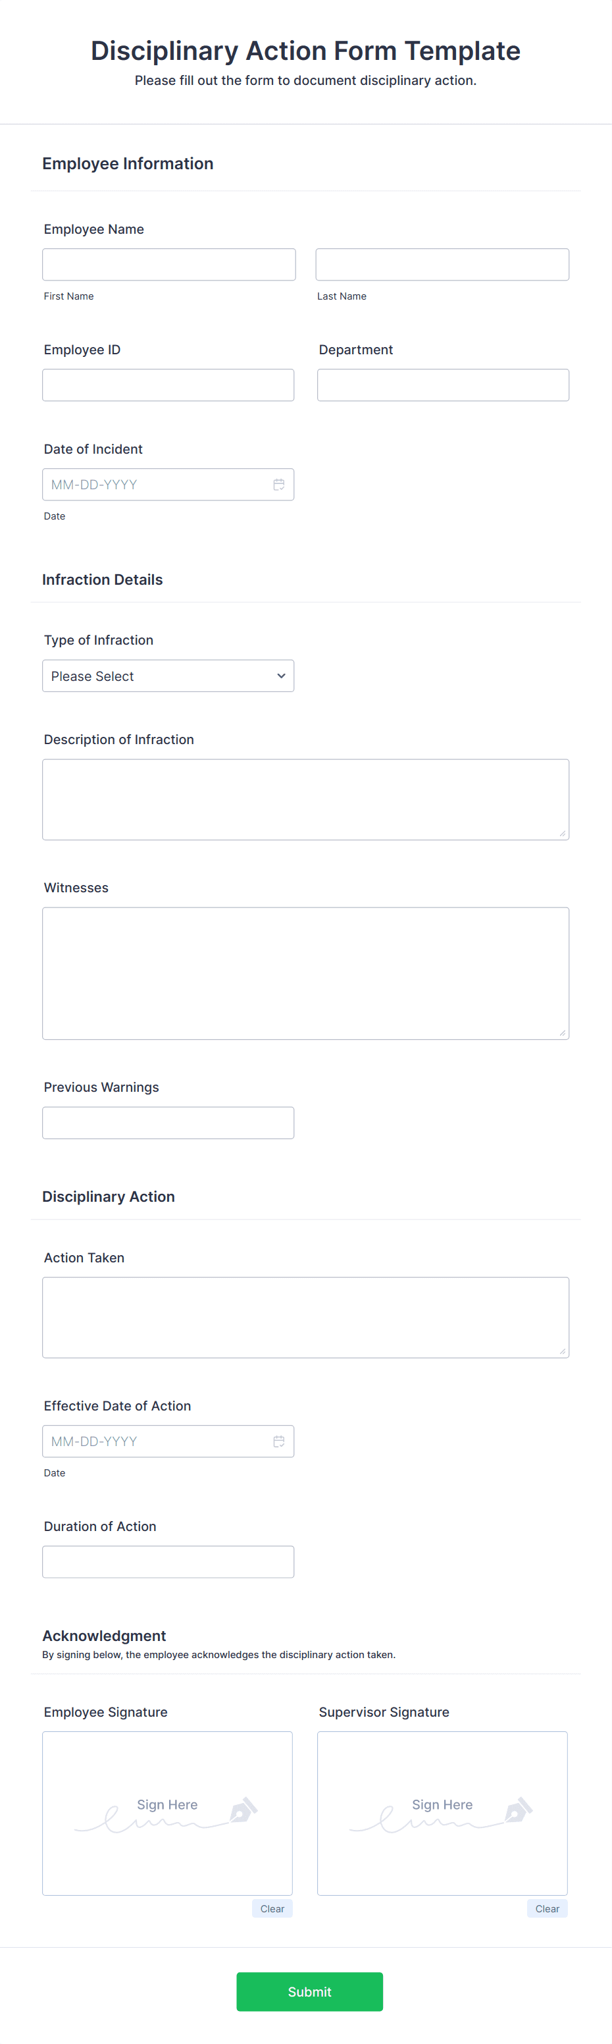612x2044 pixels.
Task: Click the Employee ID input
Action: 168,385
